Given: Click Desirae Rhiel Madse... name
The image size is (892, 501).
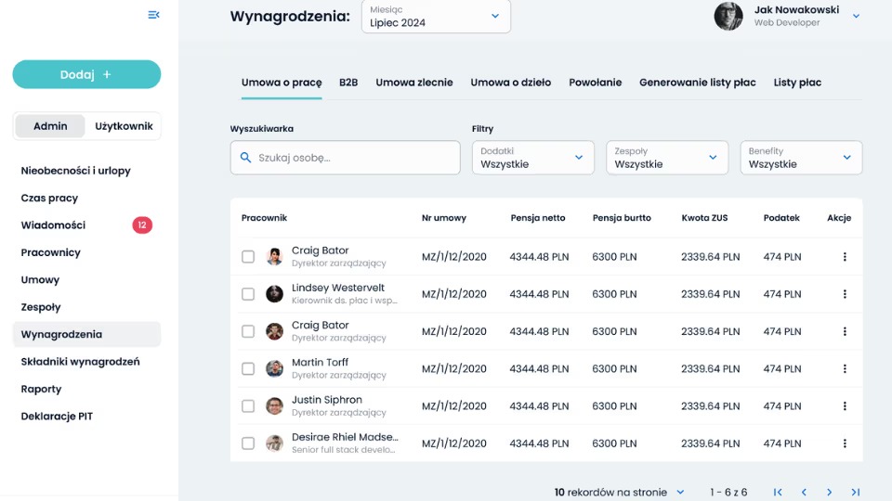Looking at the screenshot, I should (345, 437).
